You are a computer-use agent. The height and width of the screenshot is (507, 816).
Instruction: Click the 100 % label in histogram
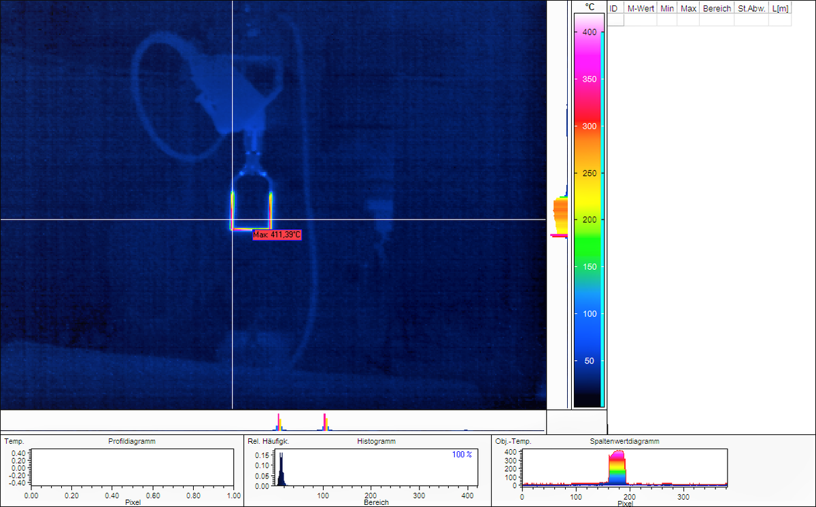[x=462, y=454]
